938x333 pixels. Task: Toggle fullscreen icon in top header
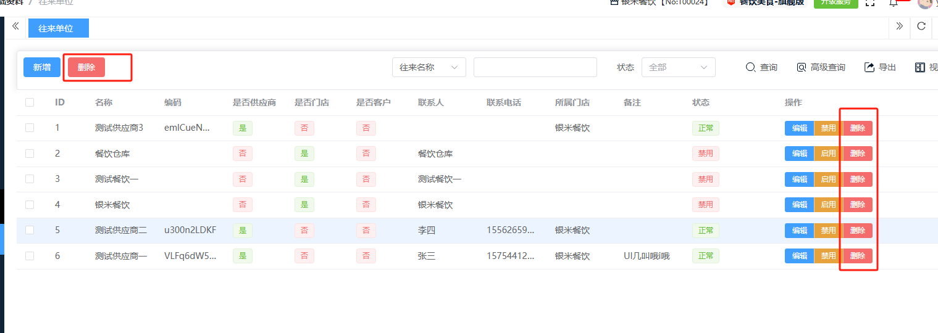(x=870, y=2)
